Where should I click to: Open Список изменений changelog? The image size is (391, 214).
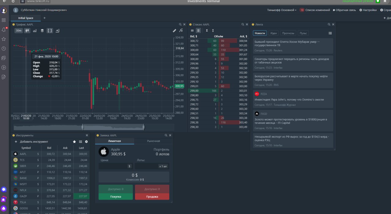click(x=315, y=10)
